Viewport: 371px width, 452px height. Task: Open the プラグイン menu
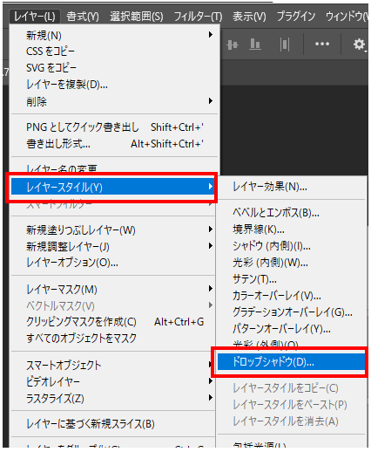click(296, 17)
